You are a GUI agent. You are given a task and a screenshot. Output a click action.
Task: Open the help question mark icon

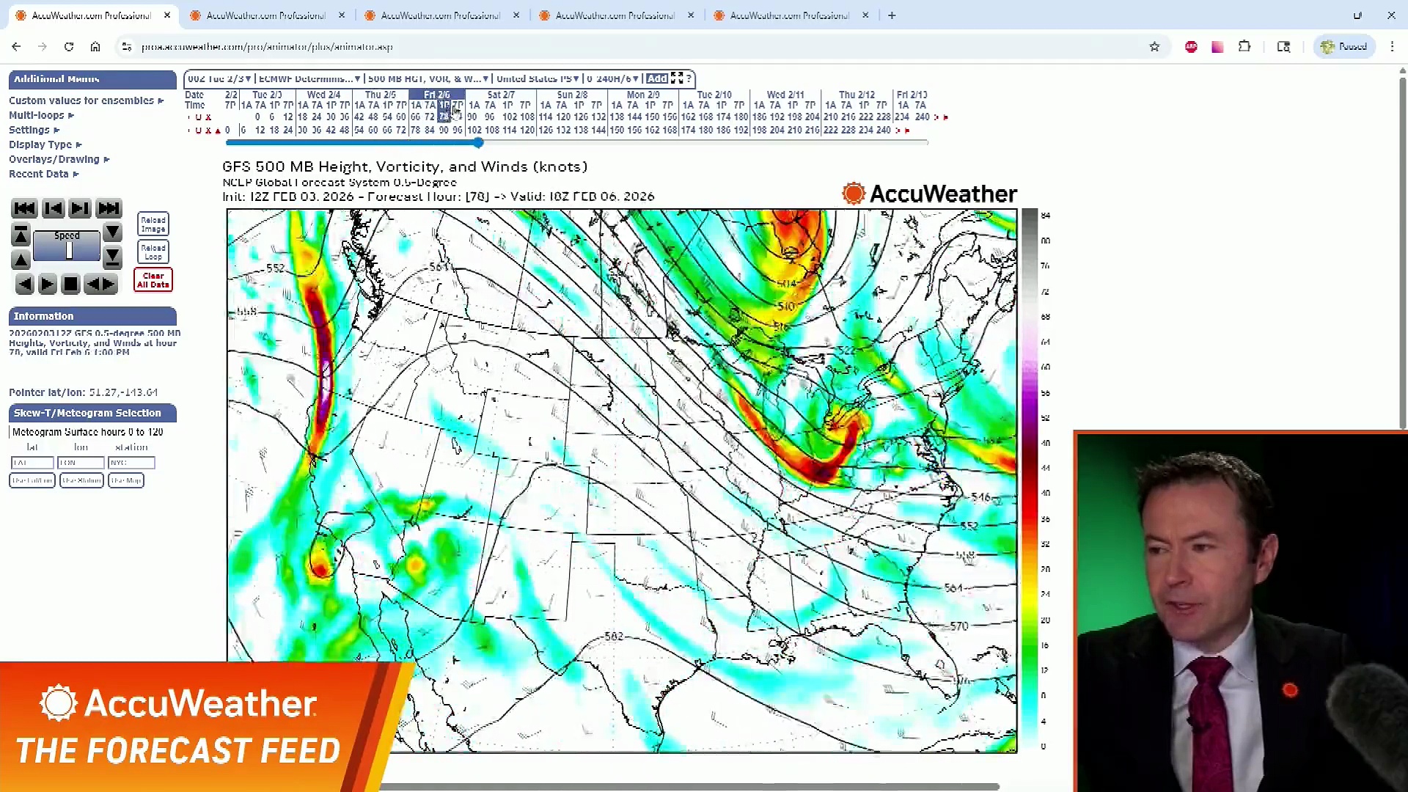pos(689,78)
